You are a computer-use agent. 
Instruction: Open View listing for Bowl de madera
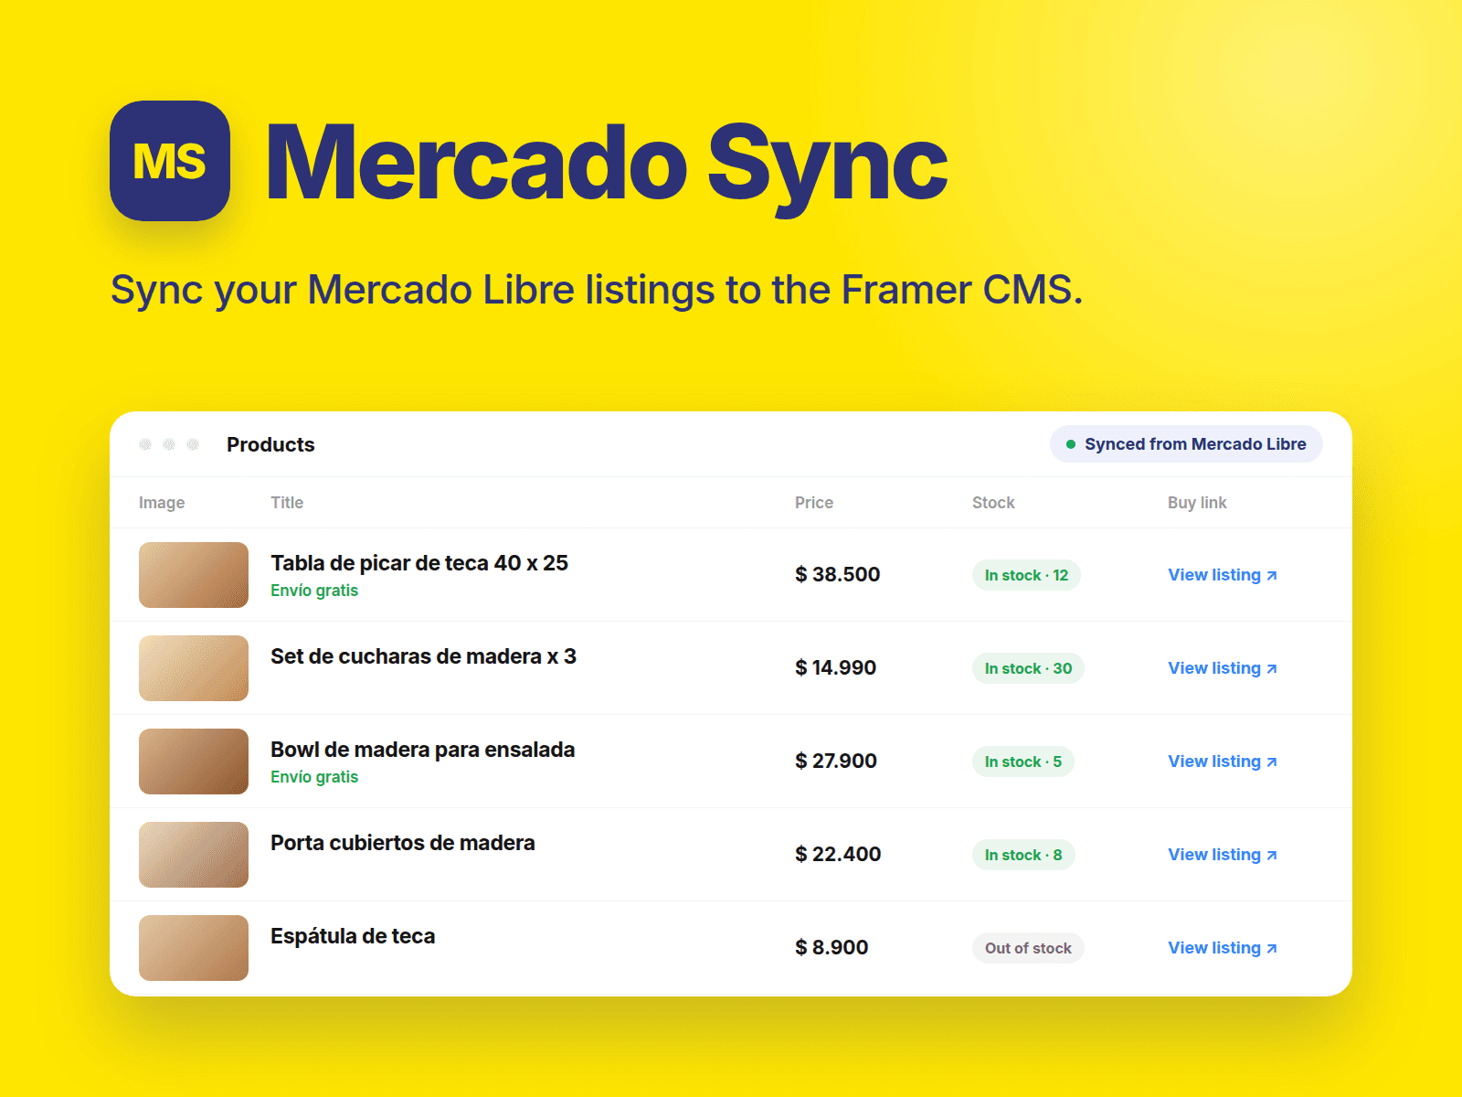tap(1223, 762)
